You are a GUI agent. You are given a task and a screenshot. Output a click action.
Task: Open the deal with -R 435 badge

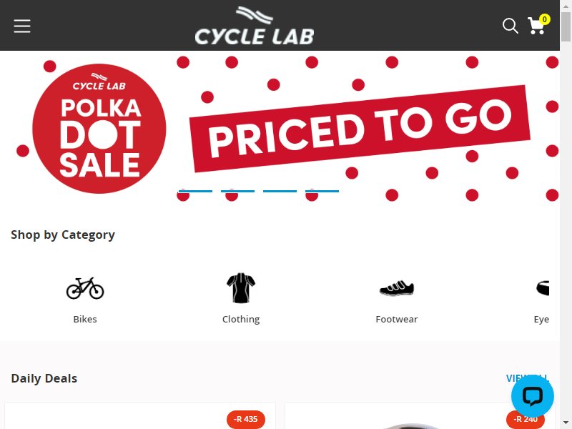click(x=140, y=416)
